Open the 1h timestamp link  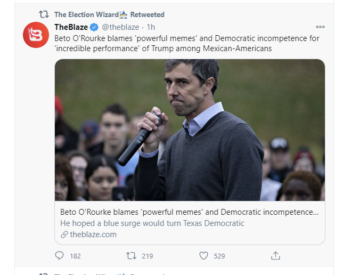(x=151, y=27)
